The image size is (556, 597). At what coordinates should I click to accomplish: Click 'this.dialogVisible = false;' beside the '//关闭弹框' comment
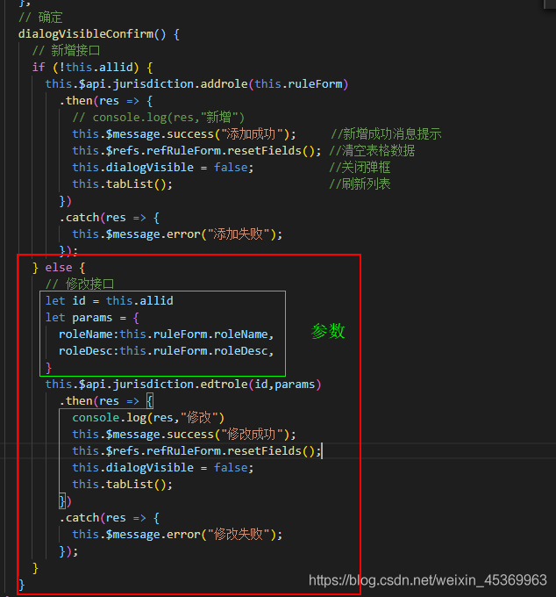click(163, 168)
